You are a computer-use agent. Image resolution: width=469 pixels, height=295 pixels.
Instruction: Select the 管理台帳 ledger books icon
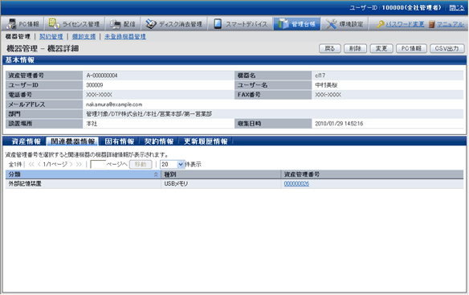point(283,23)
